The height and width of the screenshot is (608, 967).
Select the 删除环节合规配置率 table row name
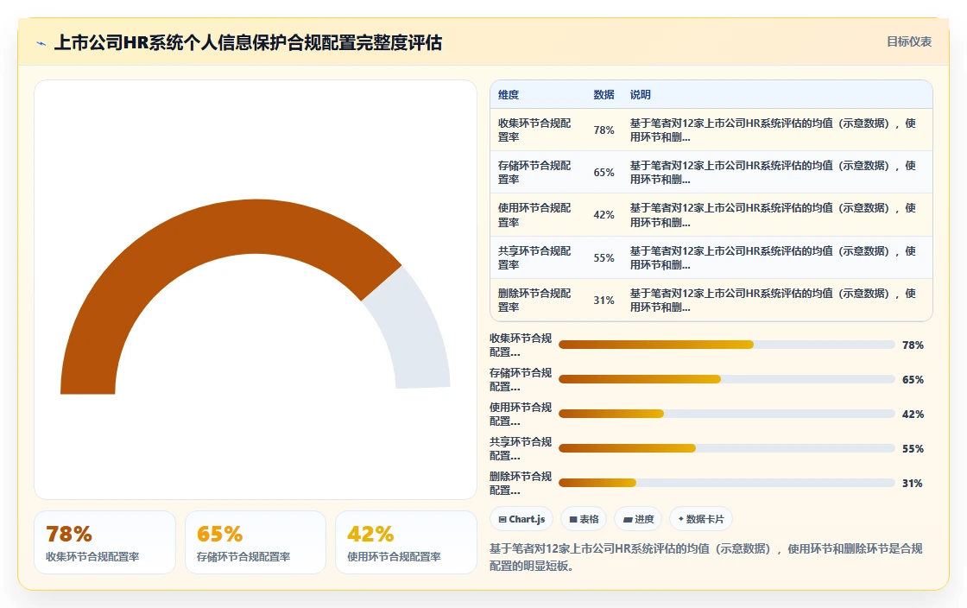pos(534,301)
